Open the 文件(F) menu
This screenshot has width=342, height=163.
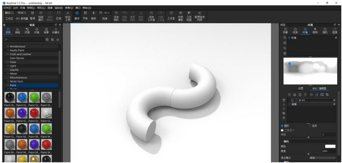coord(7,8)
